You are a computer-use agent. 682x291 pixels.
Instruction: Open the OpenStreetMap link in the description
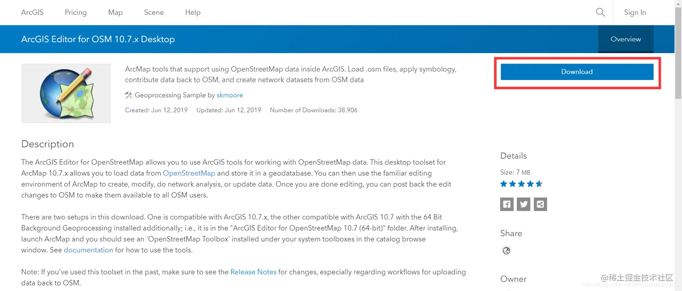coord(189,173)
